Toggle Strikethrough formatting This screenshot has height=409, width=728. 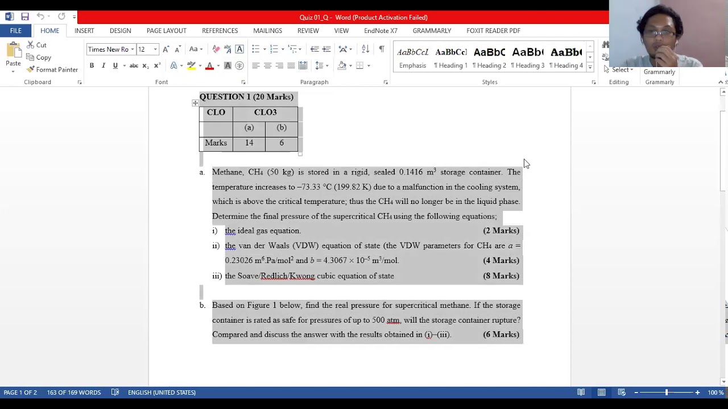click(134, 66)
